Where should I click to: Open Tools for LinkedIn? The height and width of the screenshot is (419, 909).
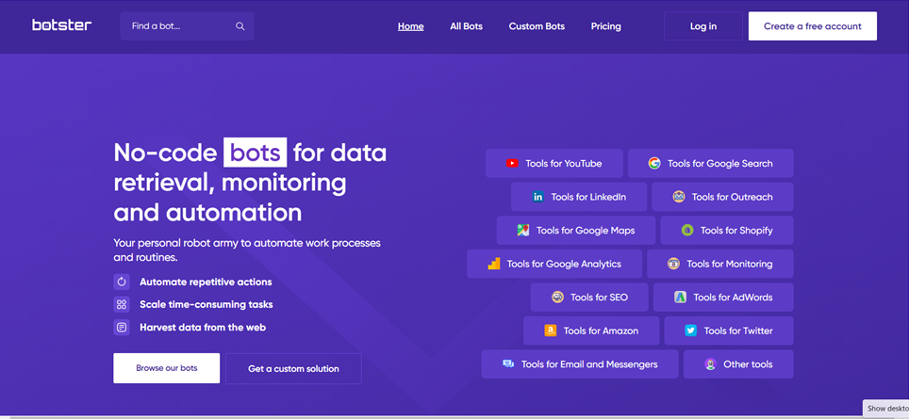(x=579, y=197)
